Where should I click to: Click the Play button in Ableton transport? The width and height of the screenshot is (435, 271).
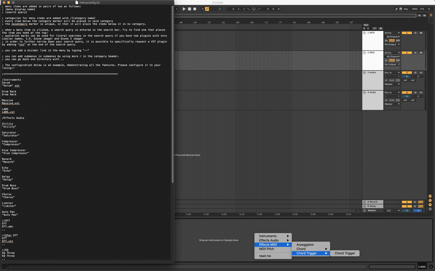click(184, 9)
